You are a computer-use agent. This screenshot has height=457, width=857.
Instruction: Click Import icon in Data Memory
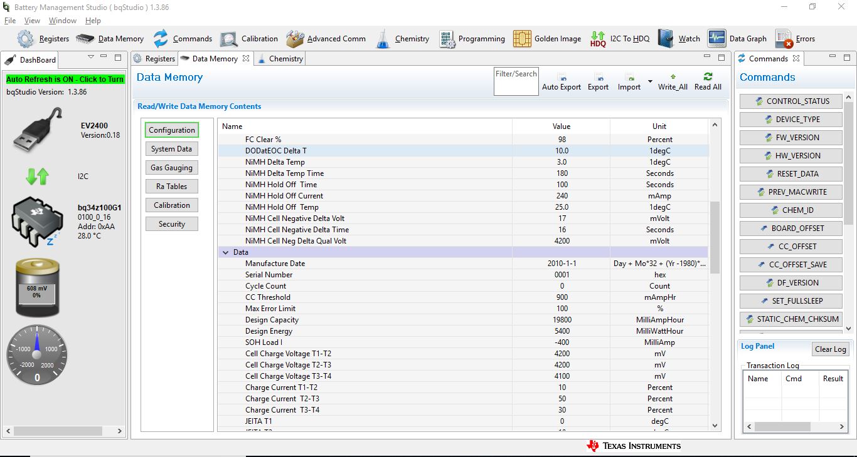629,78
